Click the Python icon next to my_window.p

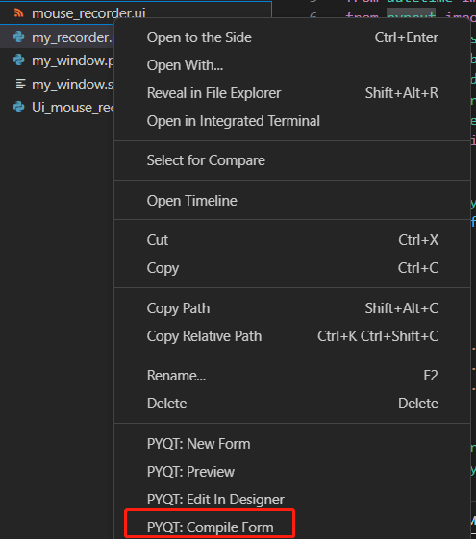(x=18, y=61)
